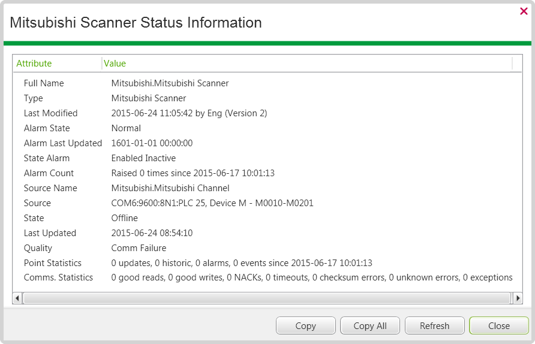Select the Alarm State row
This screenshot has width=535, height=344.
[x=47, y=128]
